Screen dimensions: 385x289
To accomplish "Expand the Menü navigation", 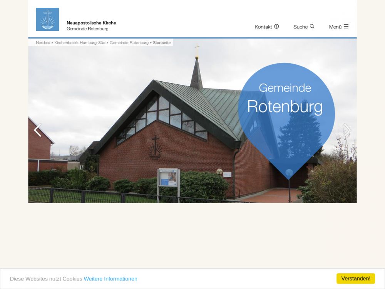I will 339,27.
